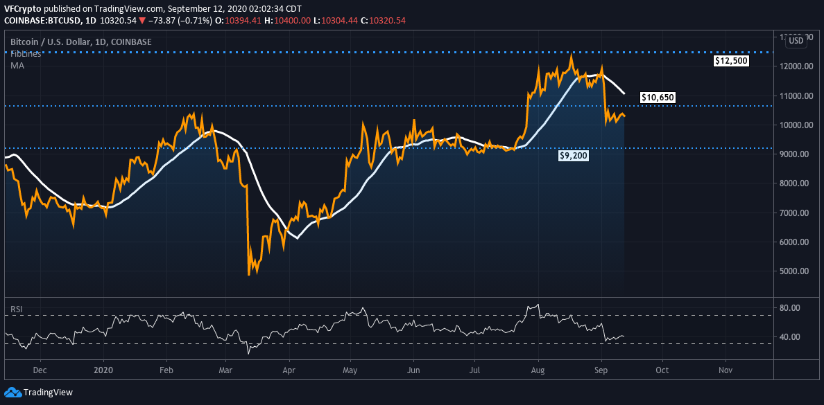
Task: Select the $12,500 resistance label
Action: coord(731,61)
